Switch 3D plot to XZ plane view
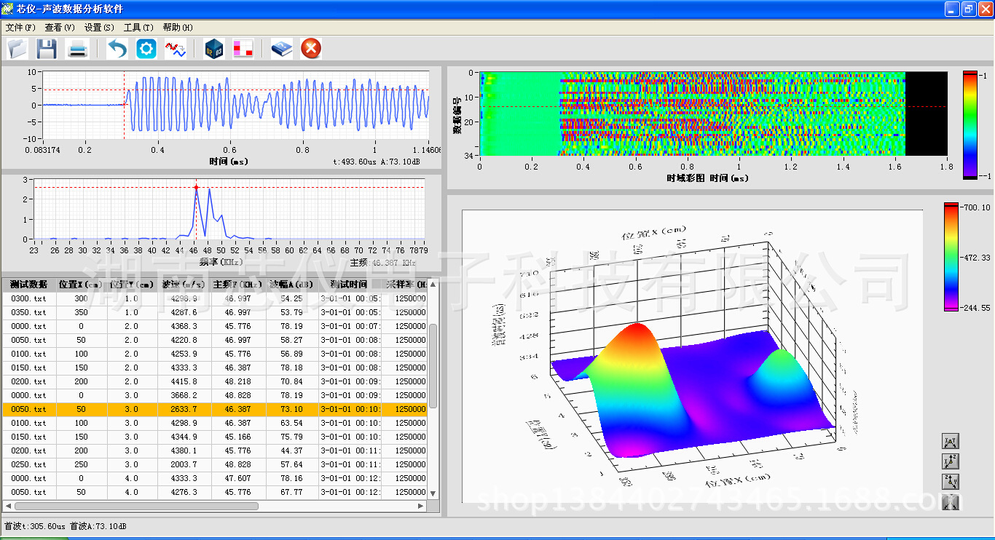The width and height of the screenshot is (995, 540). point(951,461)
